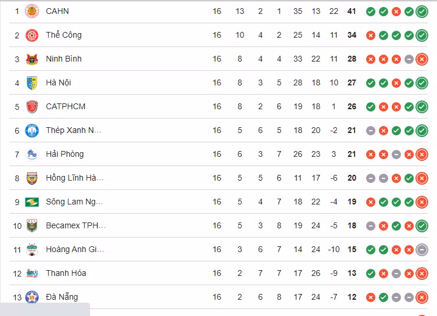
Task: Click Đà Nẵng team badge
Action: point(32,297)
